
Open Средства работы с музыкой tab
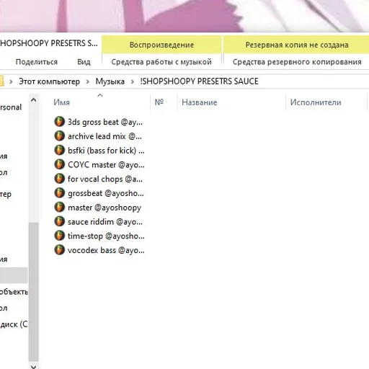161,62
